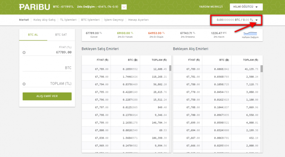
Task: Click the PARIBU logo
Action: click(34, 7)
